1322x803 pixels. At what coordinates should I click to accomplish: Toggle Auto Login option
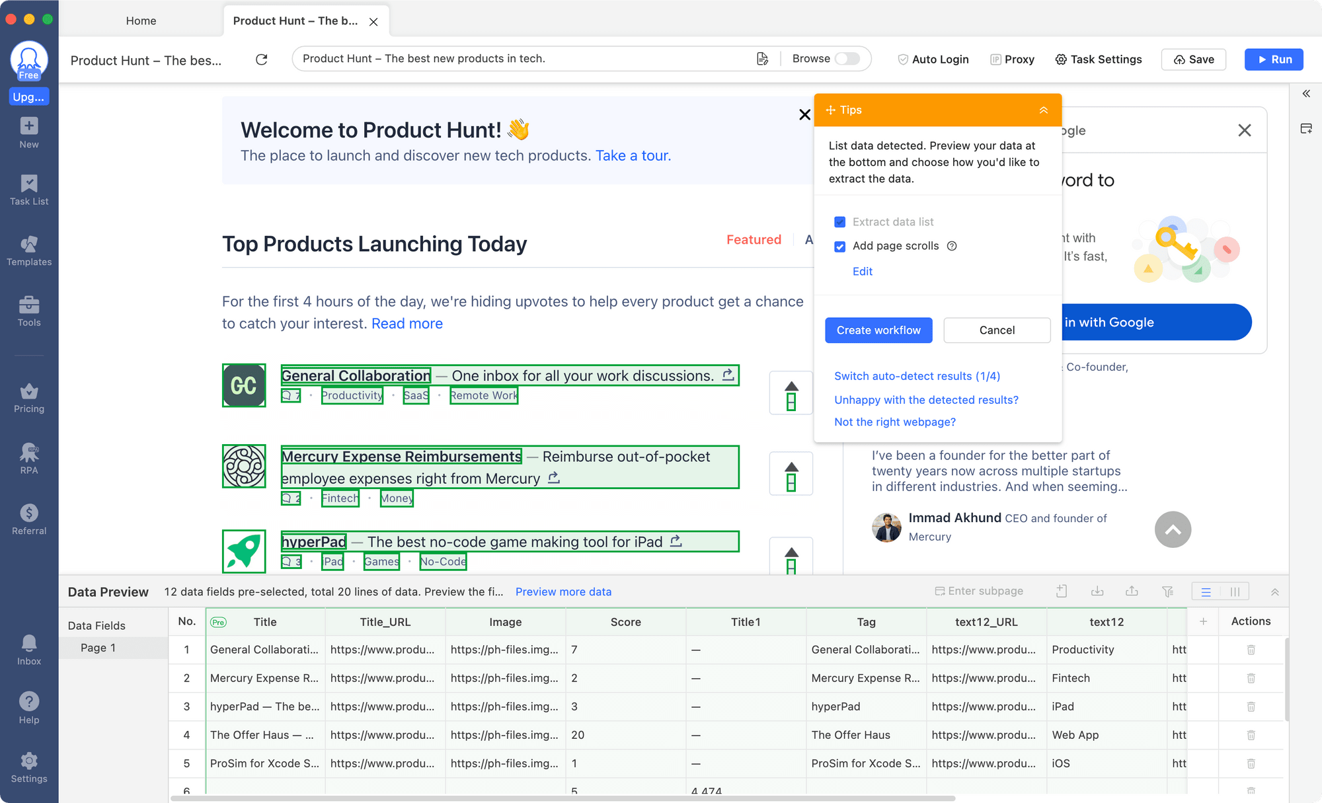(x=933, y=59)
